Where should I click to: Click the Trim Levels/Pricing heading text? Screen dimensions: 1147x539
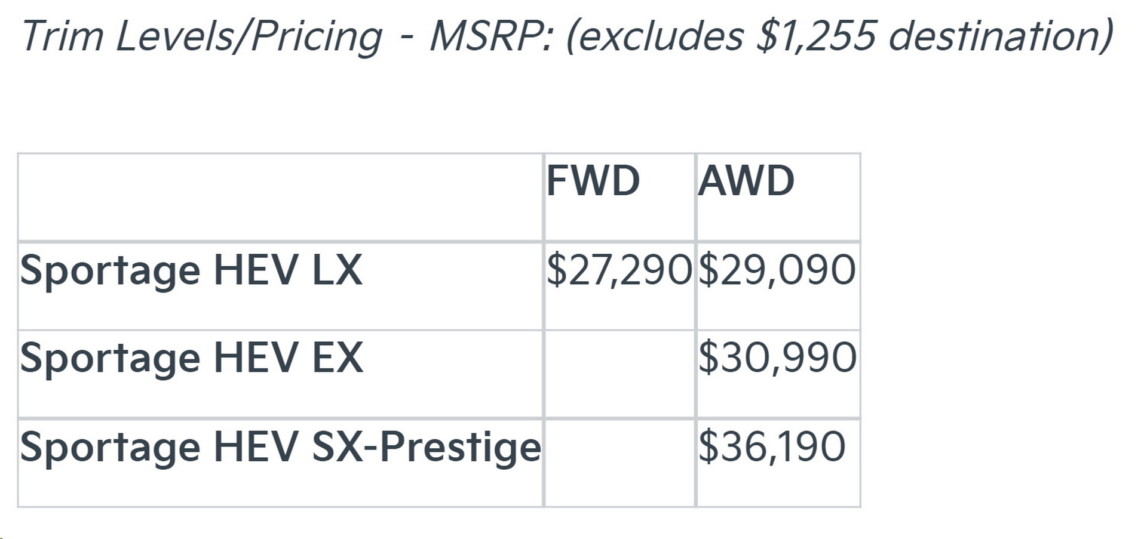pos(202,37)
